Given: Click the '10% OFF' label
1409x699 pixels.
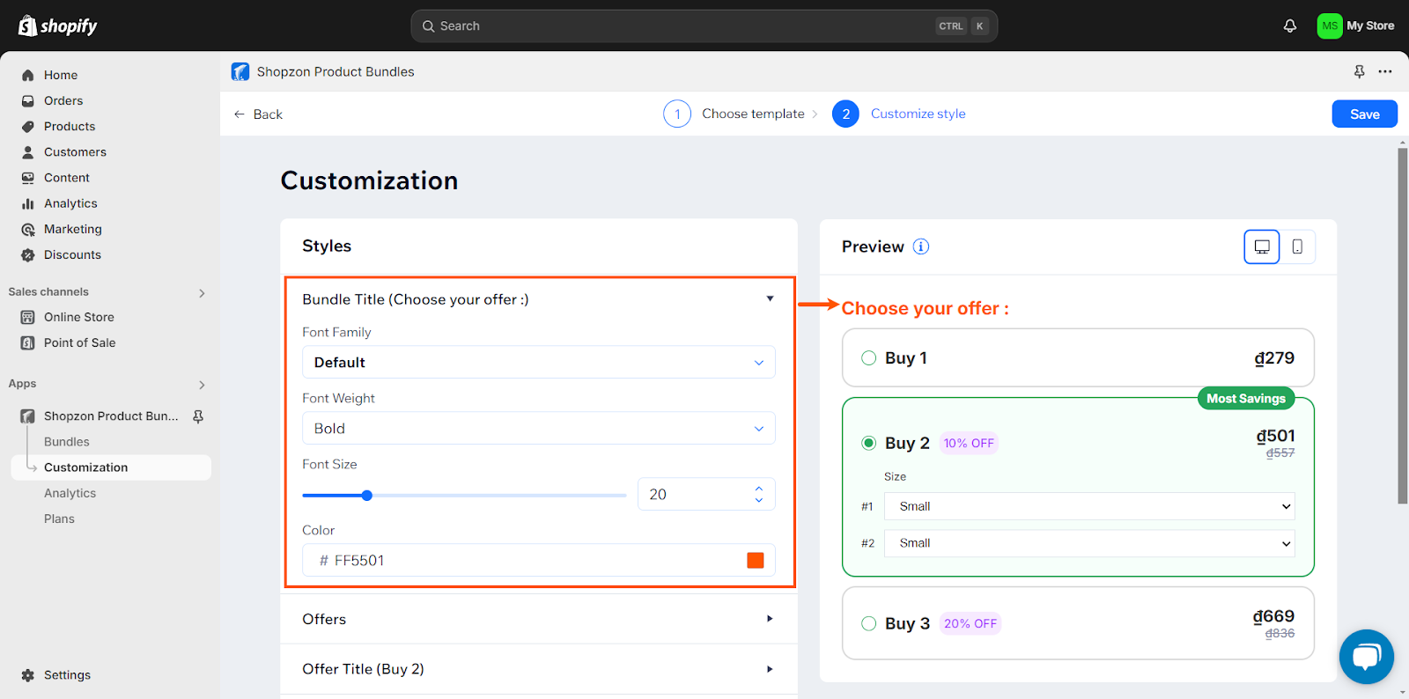Looking at the screenshot, I should [x=969, y=443].
